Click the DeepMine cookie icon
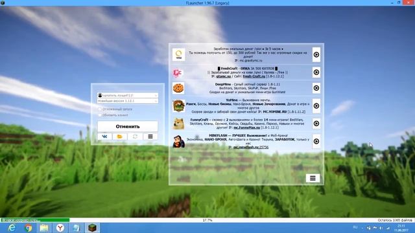This screenshot has width=415, height=233. [x=178, y=88]
